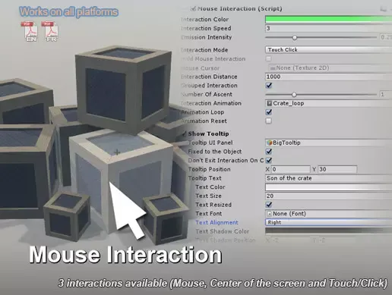Collapse the Show Tooltip section
Image resolution: width=392 pixels, height=295 pixels.
(185, 133)
